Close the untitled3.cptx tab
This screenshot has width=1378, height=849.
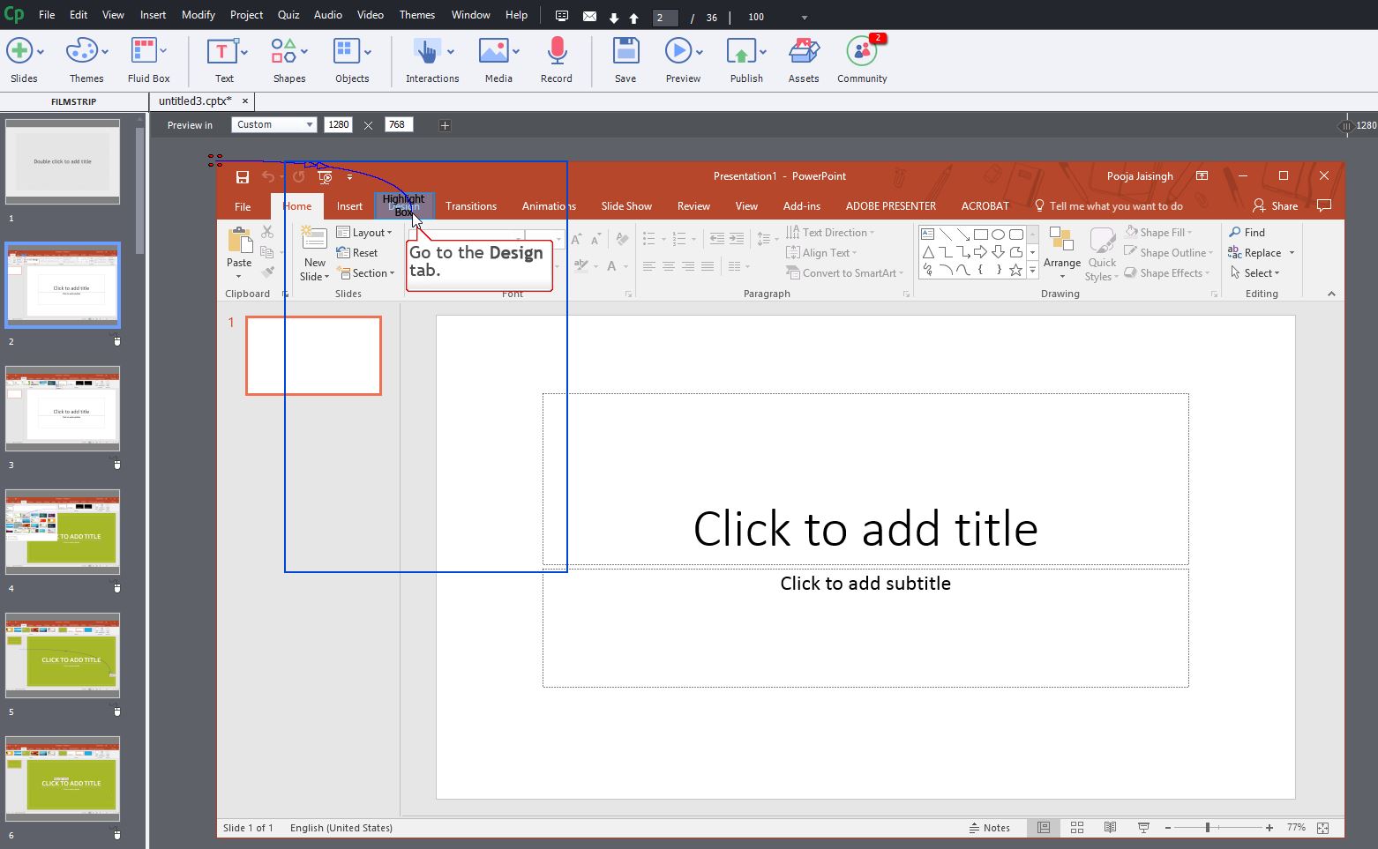pos(245,101)
